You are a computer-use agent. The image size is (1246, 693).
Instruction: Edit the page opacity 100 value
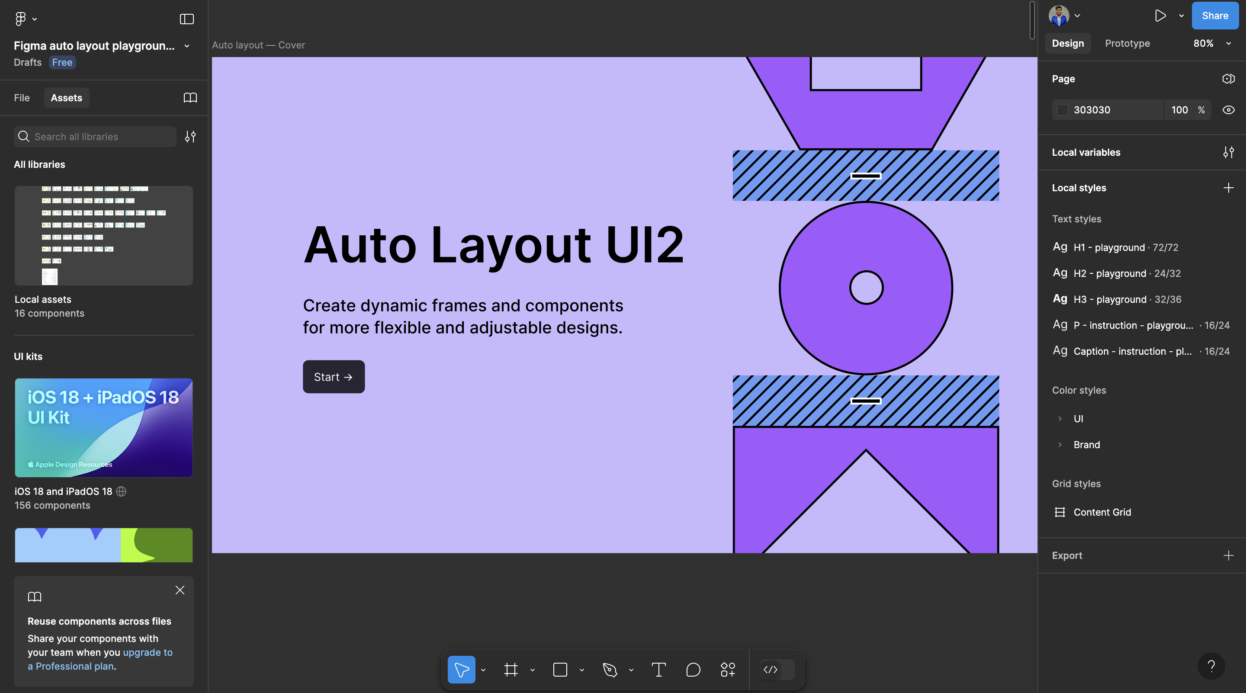point(1179,110)
